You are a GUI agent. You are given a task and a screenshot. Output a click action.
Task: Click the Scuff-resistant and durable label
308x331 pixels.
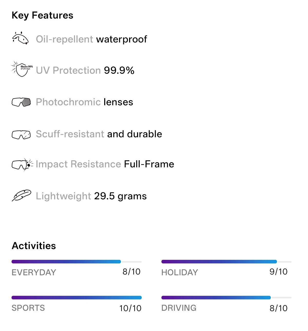(99, 134)
